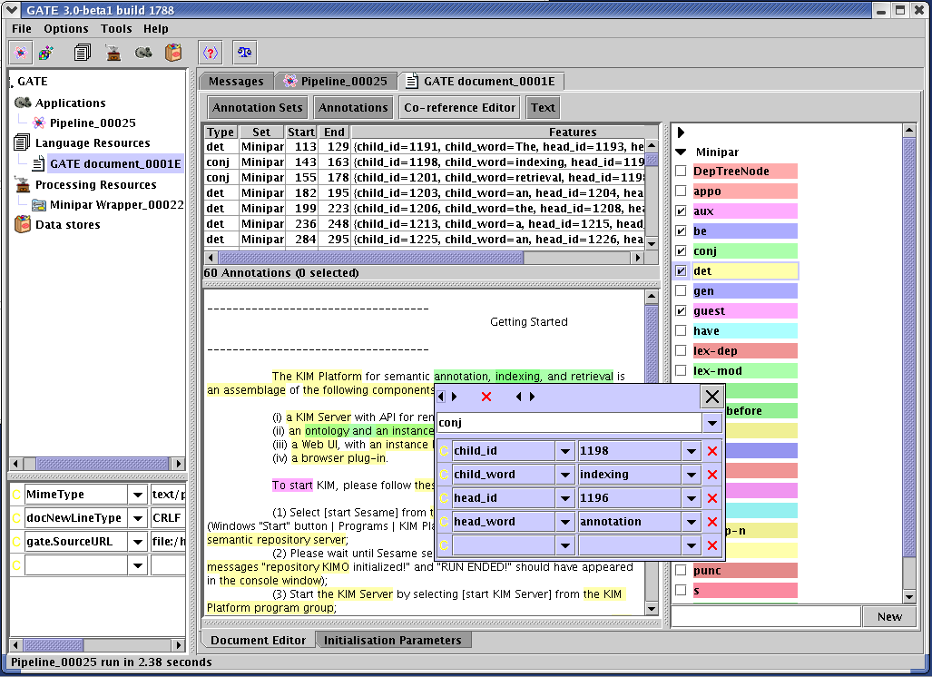932x677 pixels.
Task: Click the red delete annotation icon in popup
Action: pos(486,397)
